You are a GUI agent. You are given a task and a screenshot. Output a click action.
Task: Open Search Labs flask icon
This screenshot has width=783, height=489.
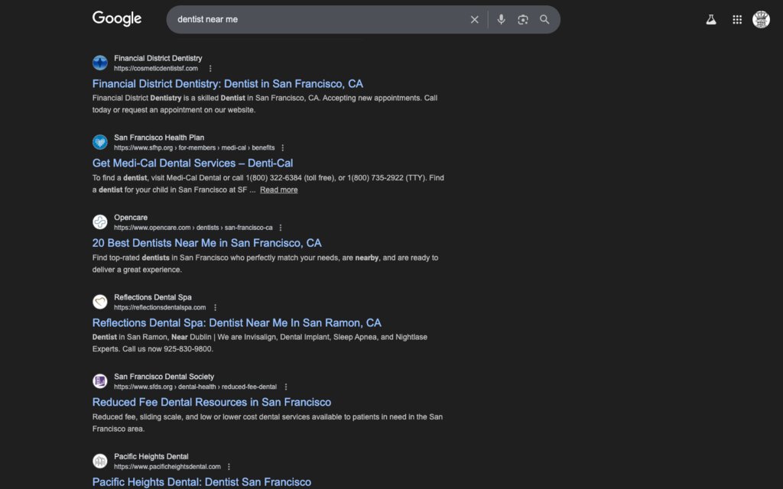pyautogui.click(x=711, y=20)
